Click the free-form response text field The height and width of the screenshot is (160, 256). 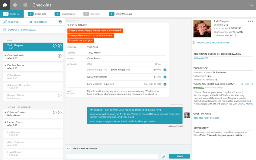(112, 156)
